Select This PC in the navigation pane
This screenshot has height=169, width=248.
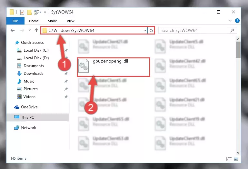[x=27, y=117]
